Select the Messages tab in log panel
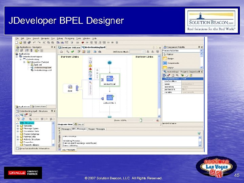The width and height of the screenshot is (244, 183). pos(66,129)
